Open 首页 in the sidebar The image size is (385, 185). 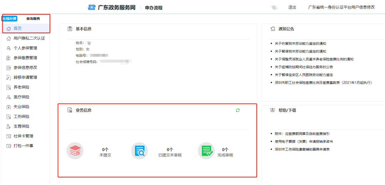tap(17, 29)
